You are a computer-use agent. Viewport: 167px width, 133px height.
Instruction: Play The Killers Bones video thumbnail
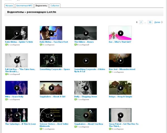click(85, 33)
